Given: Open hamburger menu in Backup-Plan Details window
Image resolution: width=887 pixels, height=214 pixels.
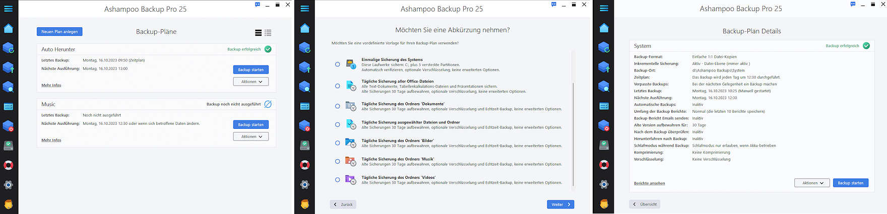Looking at the screenshot, I should (x=604, y=9).
